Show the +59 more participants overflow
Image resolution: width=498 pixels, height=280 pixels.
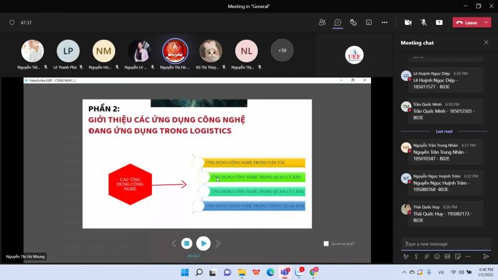pos(282,50)
